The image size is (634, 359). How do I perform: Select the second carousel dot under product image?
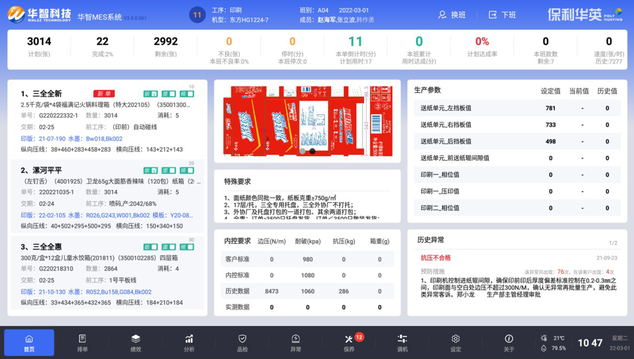[x=312, y=150]
